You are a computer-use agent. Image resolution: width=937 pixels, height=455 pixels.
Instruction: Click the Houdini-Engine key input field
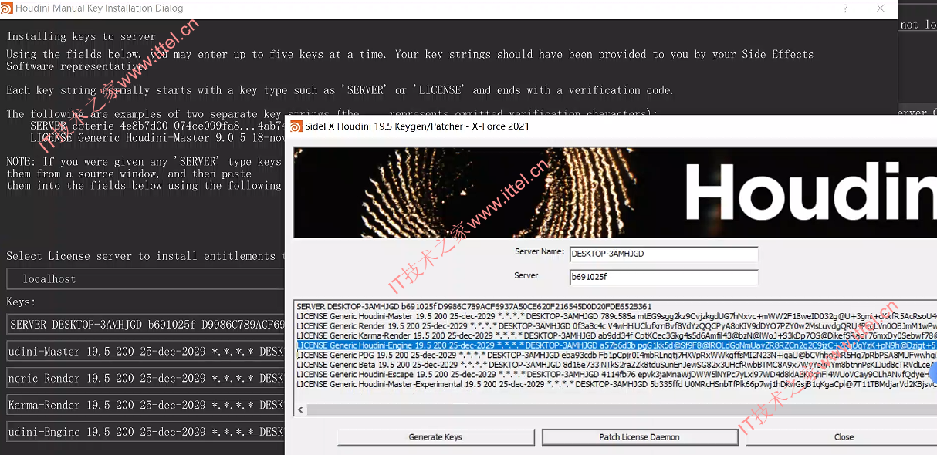(147, 432)
